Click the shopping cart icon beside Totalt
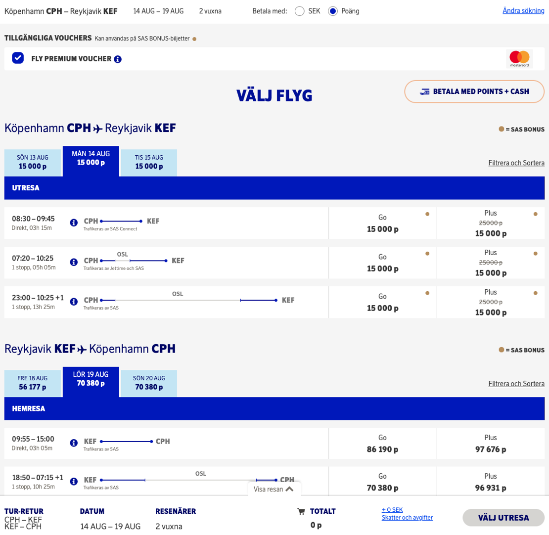 point(301,511)
